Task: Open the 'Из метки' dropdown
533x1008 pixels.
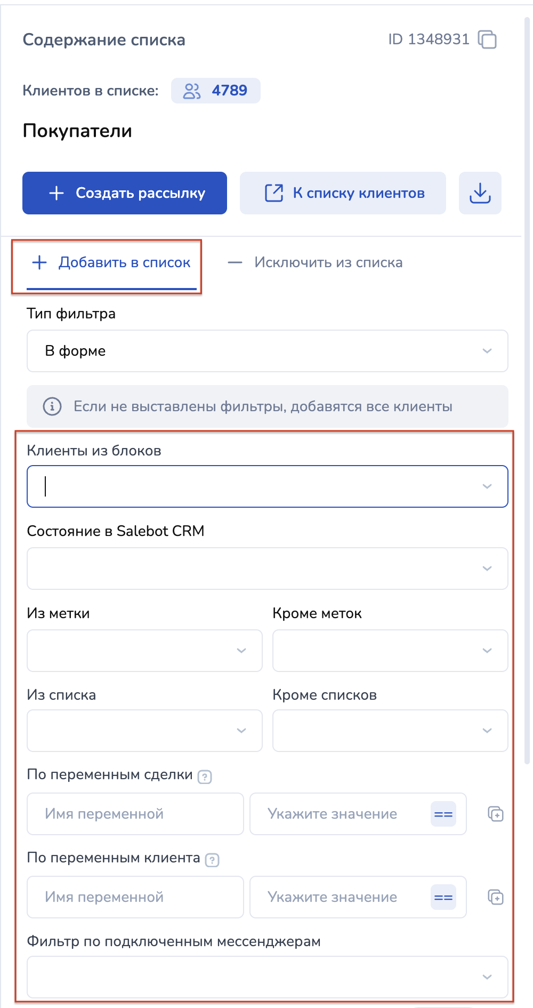Action: pyautogui.click(x=144, y=651)
